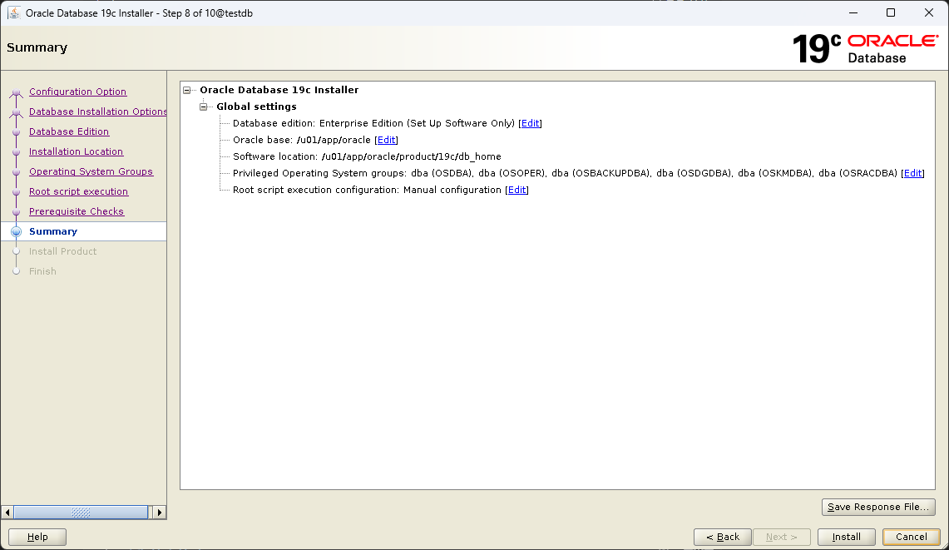This screenshot has height=550, width=949.
Task: Minimize the installer window
Action: click(853, 12)
